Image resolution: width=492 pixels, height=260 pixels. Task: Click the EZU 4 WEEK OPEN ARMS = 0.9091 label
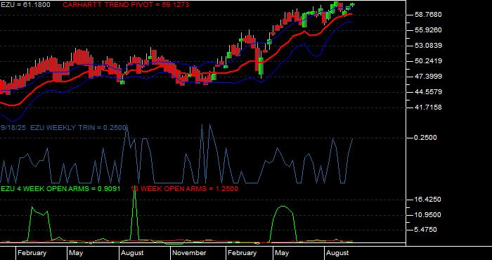(60, 189)
